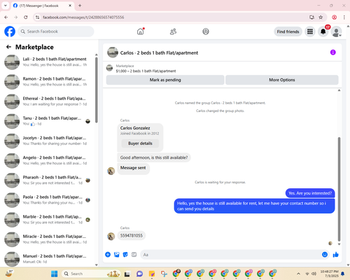Image resolution: width=350 pixels, height=280 pixels.
Task: Click Carlos avatar beside phone number message
Action: click(x=111, y=237)
